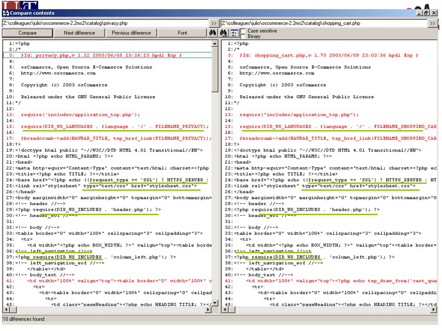Open the Font button
Screen dimensions: 442x331
182,33
